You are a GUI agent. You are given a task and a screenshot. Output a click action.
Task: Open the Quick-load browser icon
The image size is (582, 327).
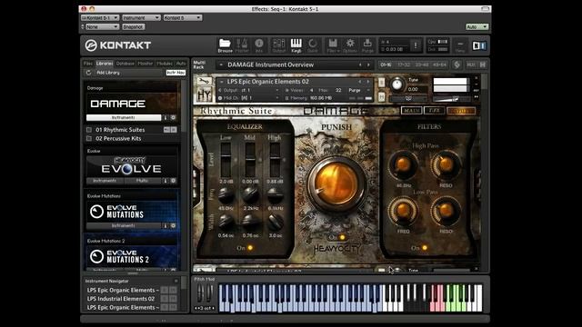(313, 45)
